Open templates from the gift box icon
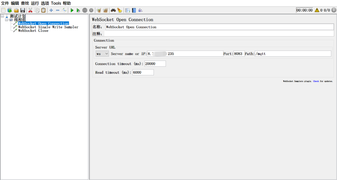337x180 pixels. click(10, 10)
